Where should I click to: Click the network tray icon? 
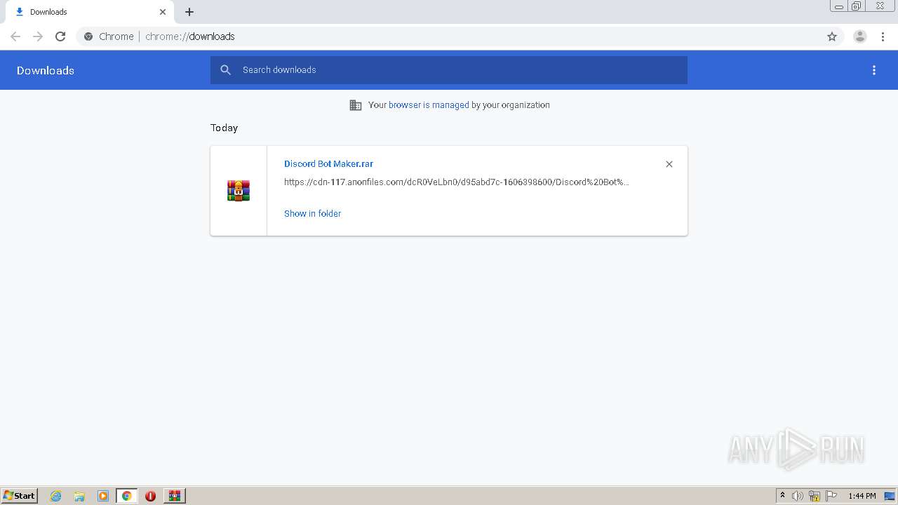[815, 496]
